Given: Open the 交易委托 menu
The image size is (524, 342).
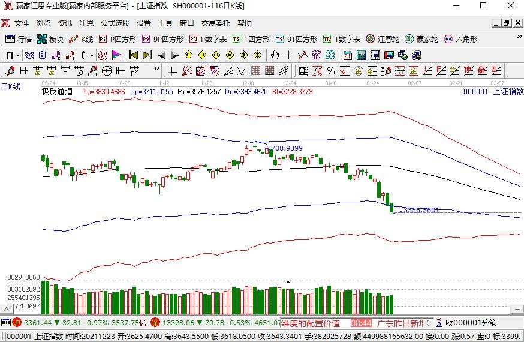Looking at the screenshot, I should (x=216, y=23).
